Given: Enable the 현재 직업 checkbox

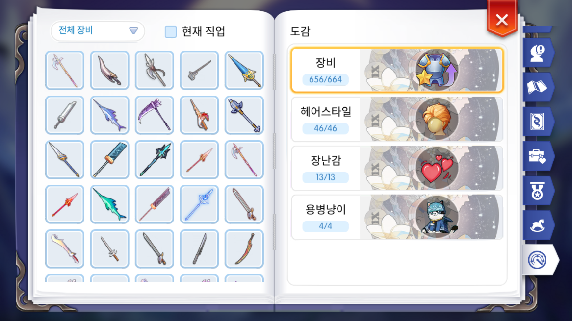Looking at the screenshot, I should click(170, 32).
